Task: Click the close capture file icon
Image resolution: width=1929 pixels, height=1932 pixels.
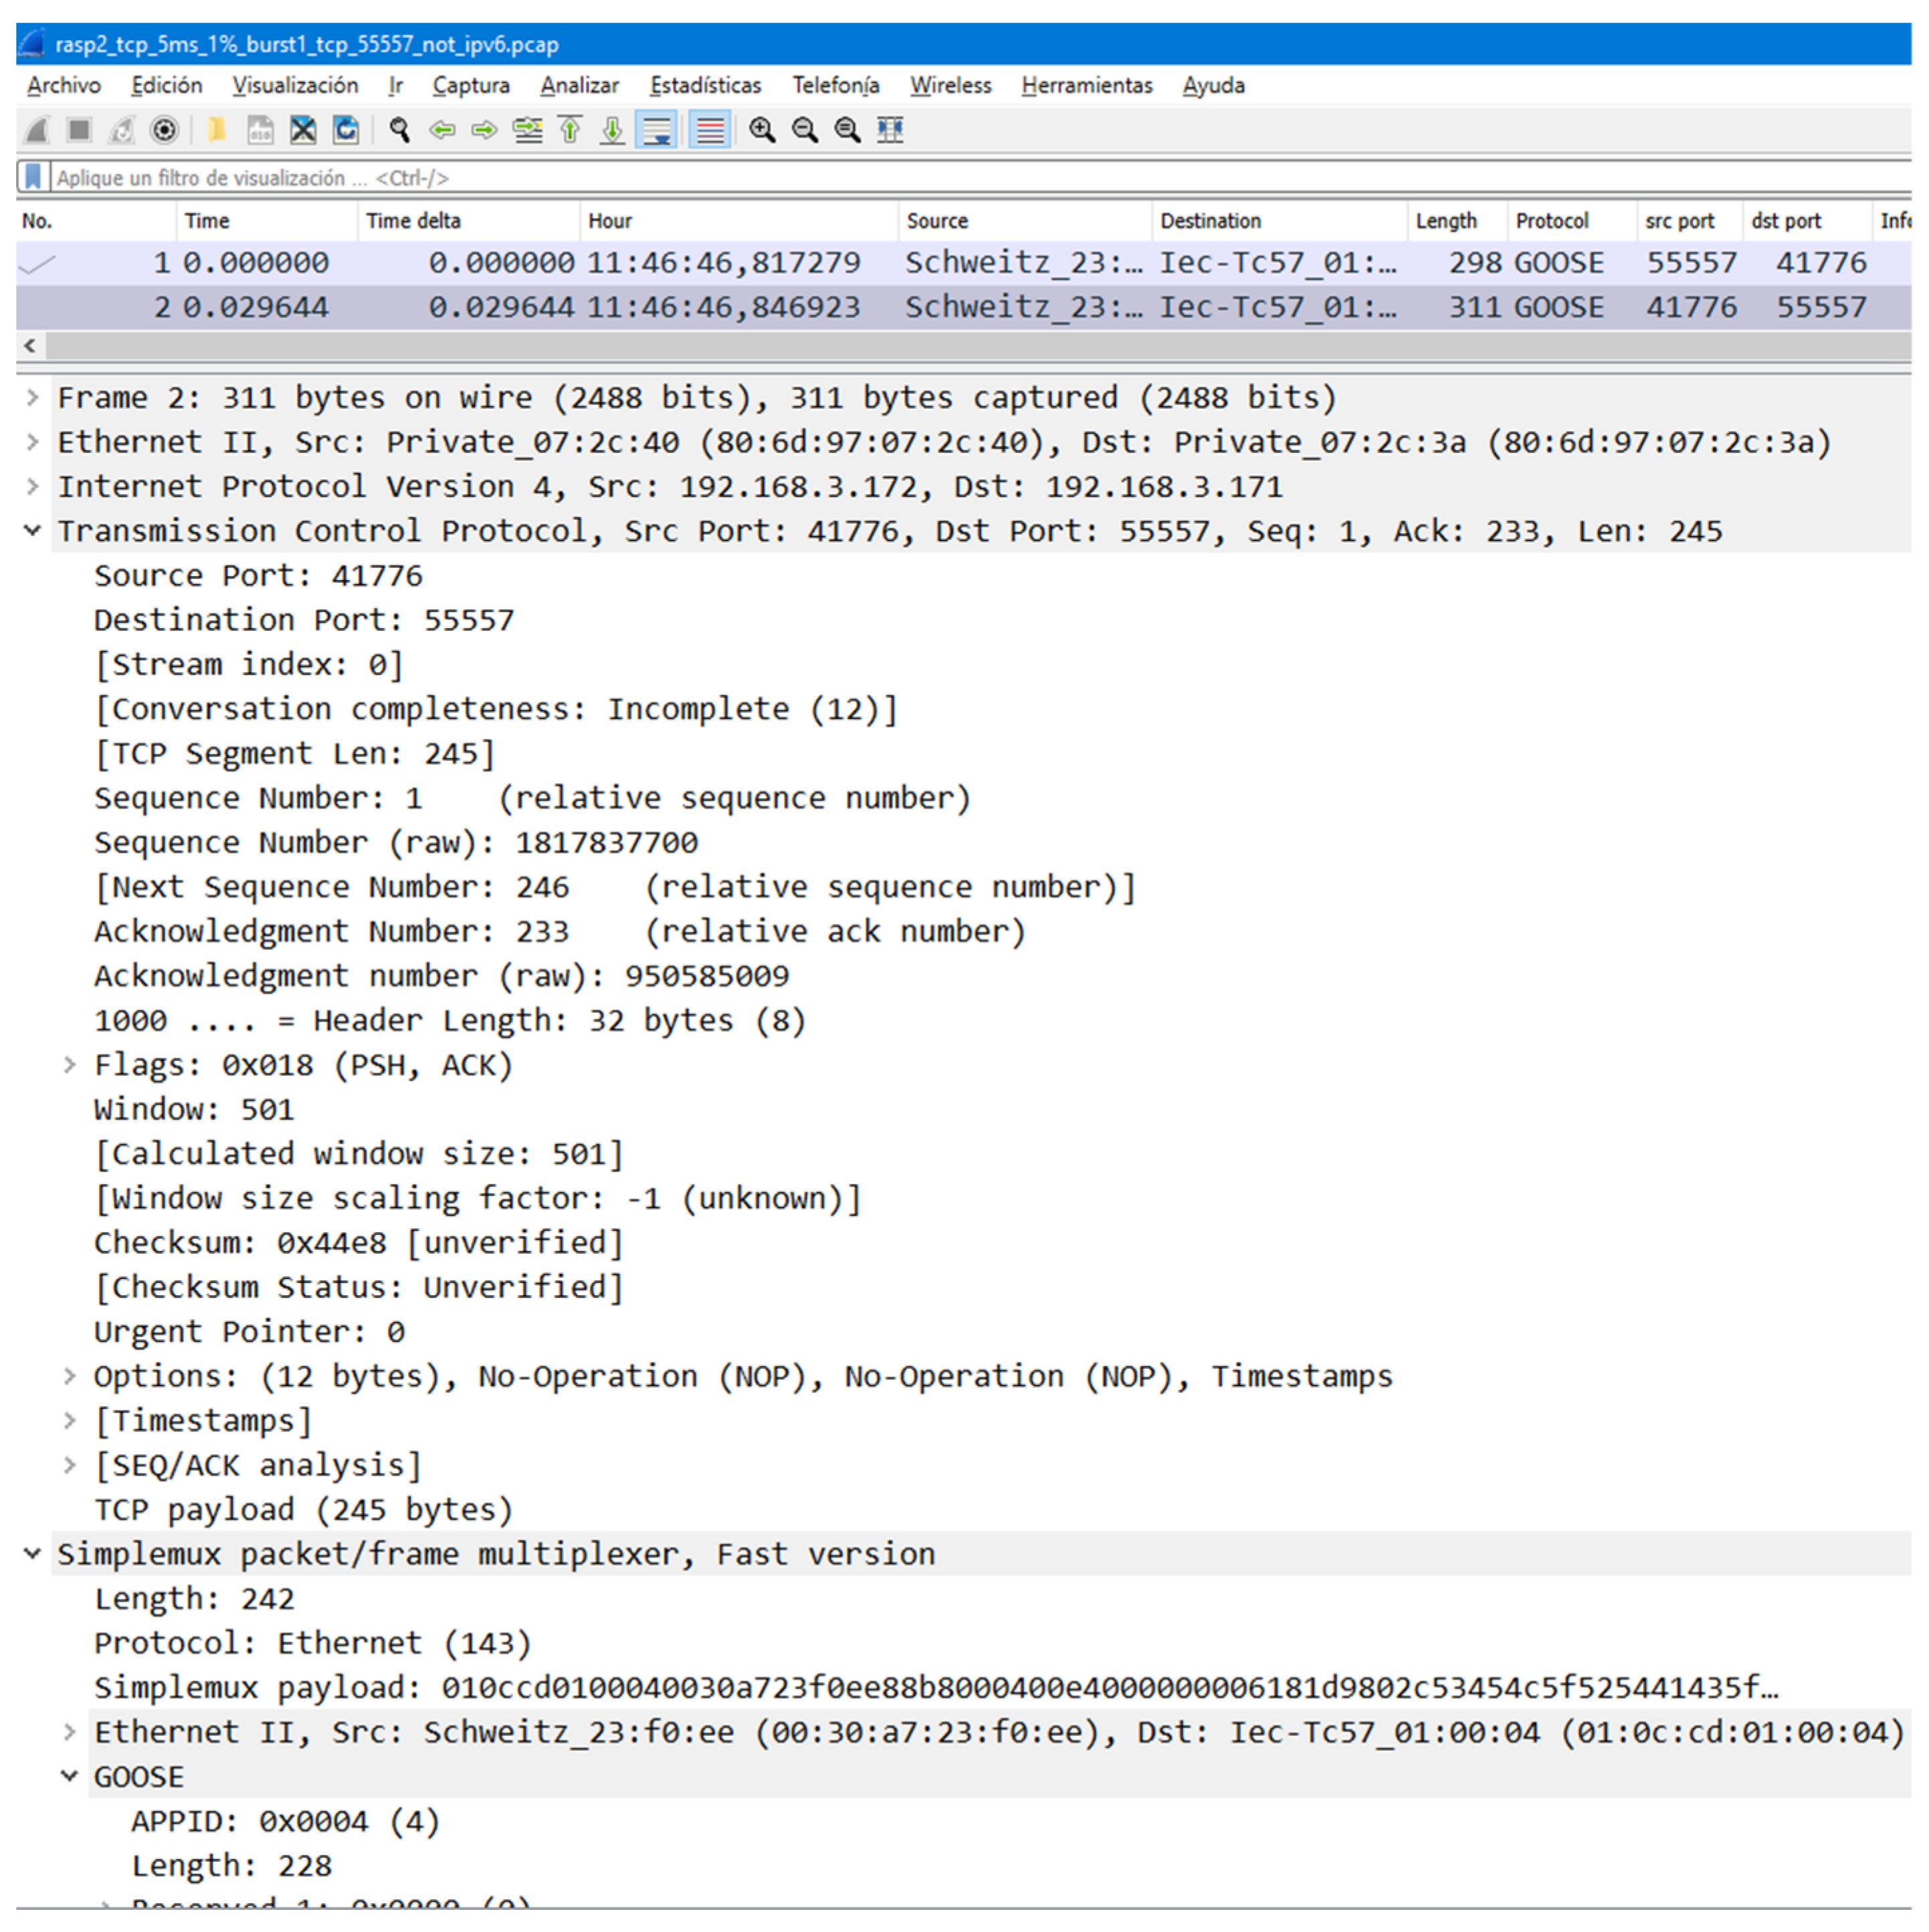Action: coord(303,130)
